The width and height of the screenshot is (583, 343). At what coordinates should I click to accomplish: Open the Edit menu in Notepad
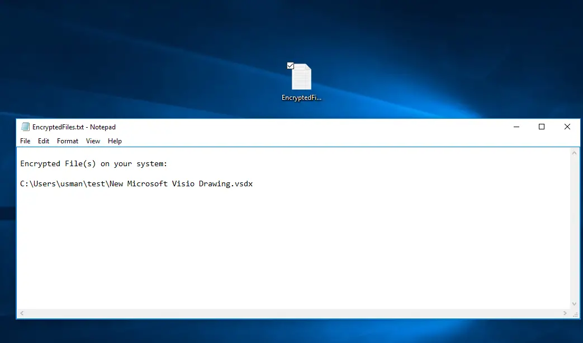click(44, 141)
